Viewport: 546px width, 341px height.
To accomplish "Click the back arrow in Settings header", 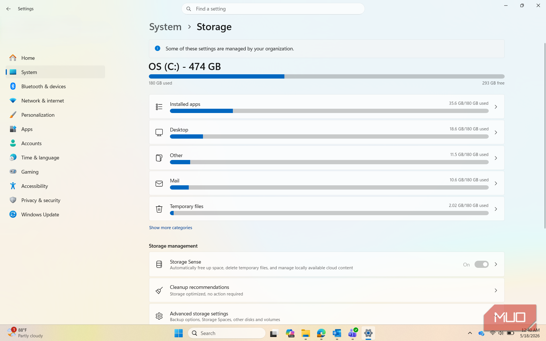I will click(9, 9).
